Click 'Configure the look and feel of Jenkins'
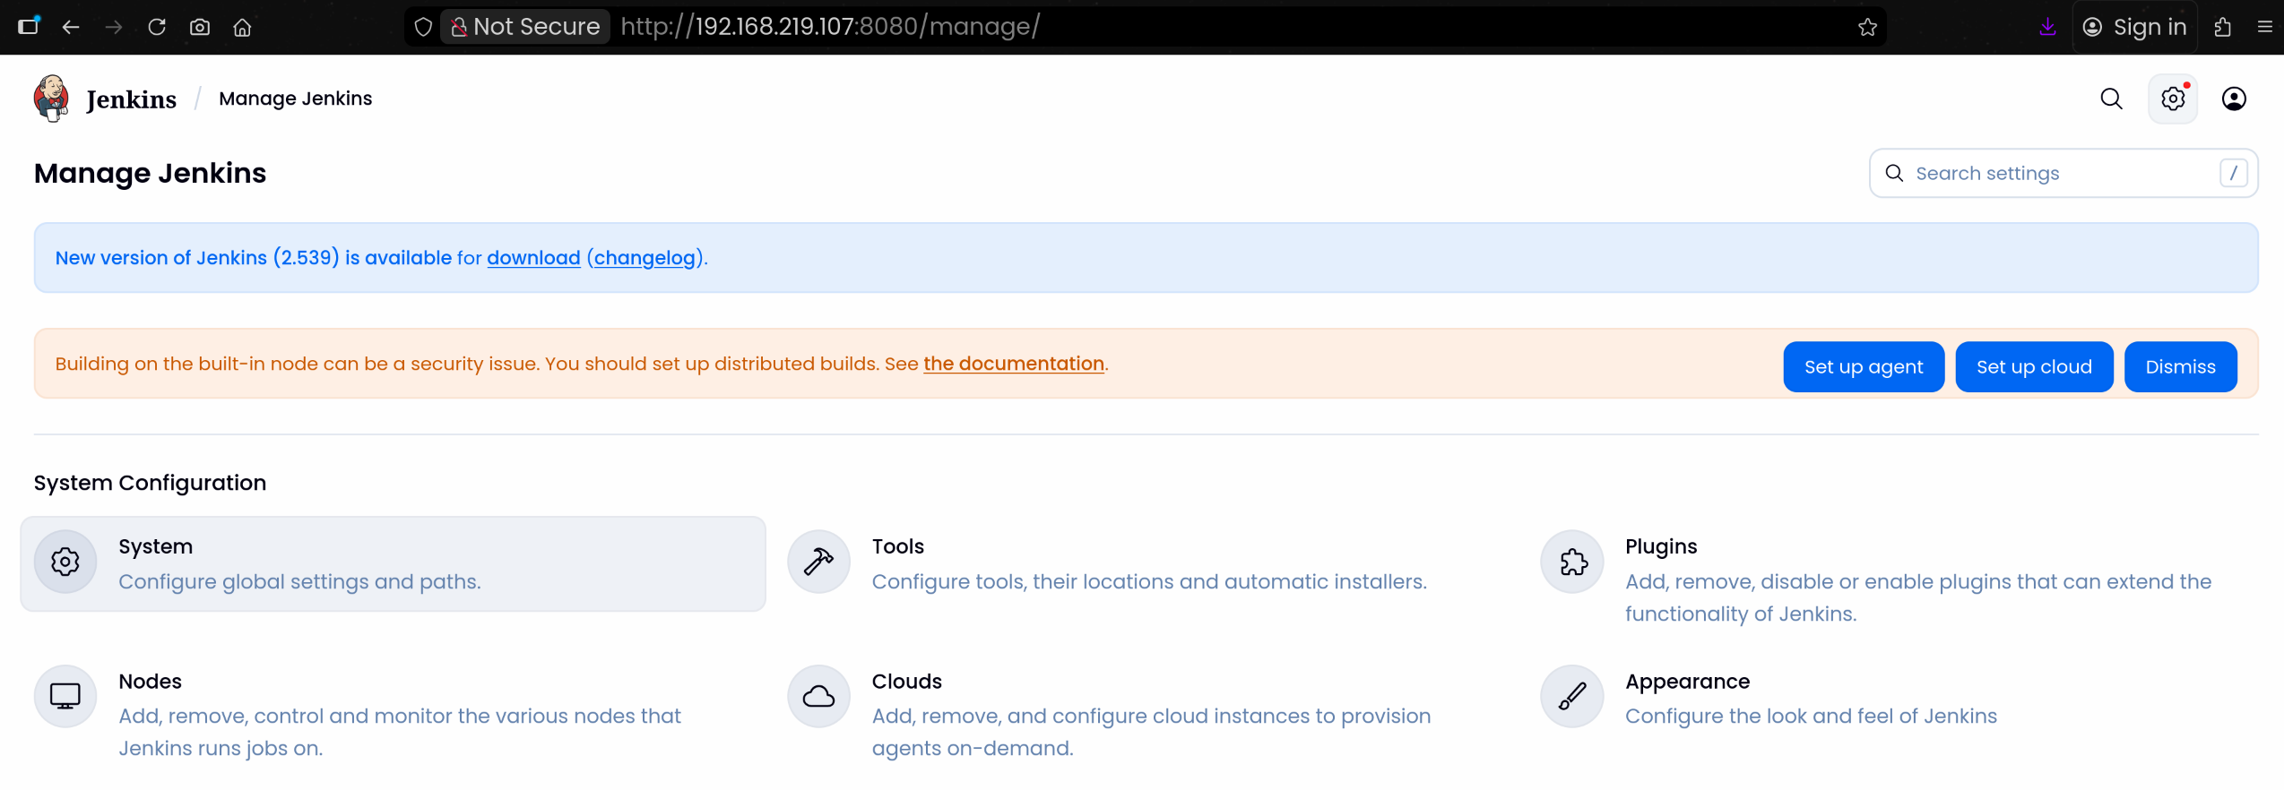Image resolution: width=2284 pixels, height=790 pixels. pyautogui.click(x=1811, y=717)
